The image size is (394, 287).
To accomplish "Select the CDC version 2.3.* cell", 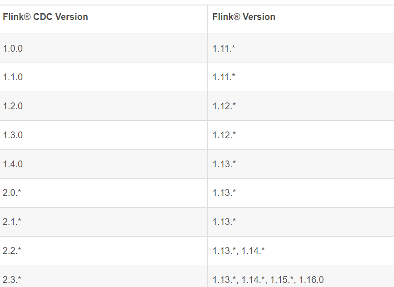I will [12, 280].
